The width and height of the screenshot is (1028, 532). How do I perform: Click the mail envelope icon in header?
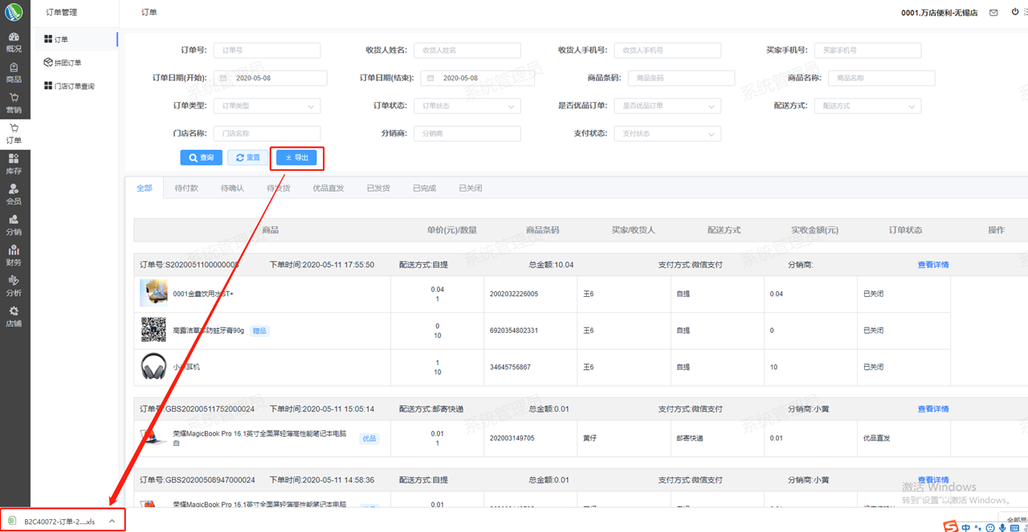tap(993, 13)
